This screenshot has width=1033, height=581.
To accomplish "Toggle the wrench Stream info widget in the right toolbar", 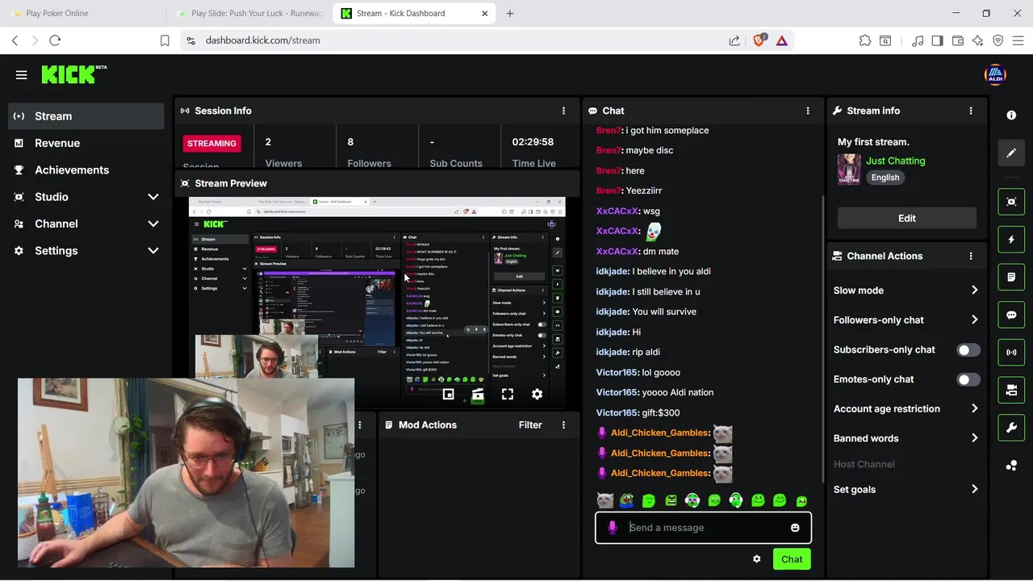I will (1011, 428).
